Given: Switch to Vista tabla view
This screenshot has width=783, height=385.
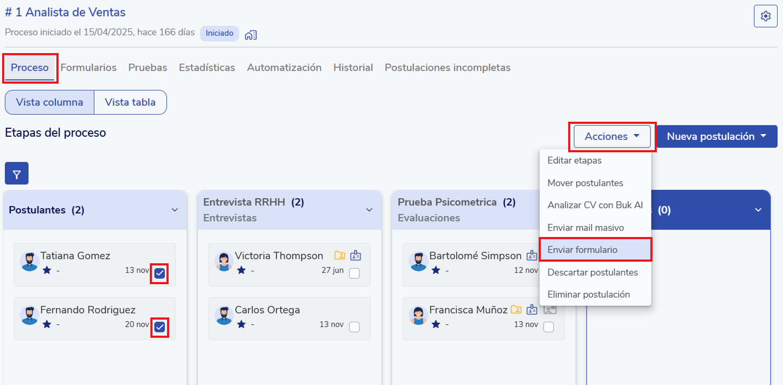Looking at the screenshot, I should click(x=130, y=102).
